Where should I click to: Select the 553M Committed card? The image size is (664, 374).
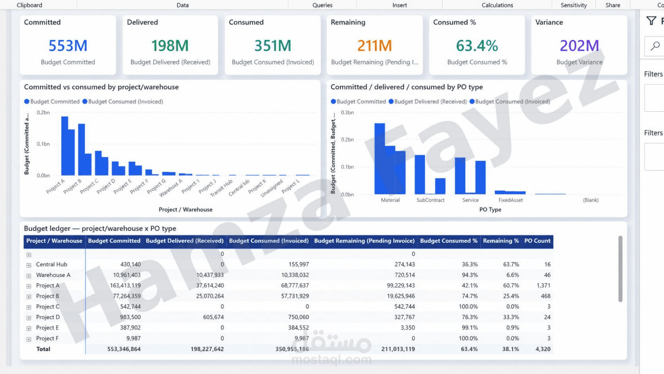coord(68,45)
